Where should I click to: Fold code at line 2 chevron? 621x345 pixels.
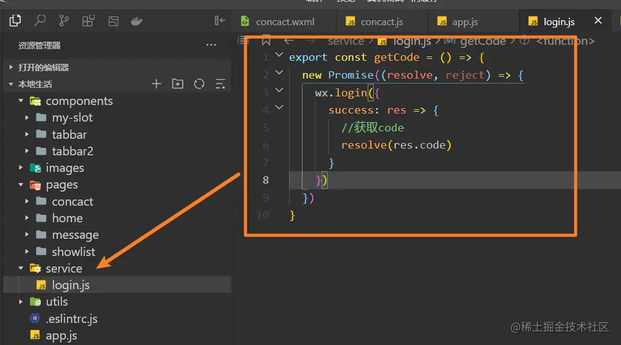tap(279, 72)
